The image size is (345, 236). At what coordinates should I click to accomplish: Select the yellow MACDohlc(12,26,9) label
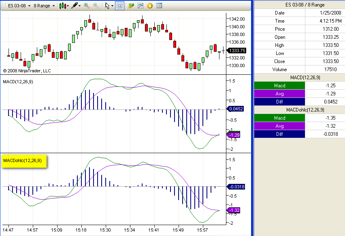[24, 161]
